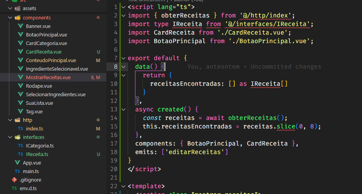Screen dimensions: 362x194
Task: Click the interfaces folder icon
Action: (x=17, y=137)
